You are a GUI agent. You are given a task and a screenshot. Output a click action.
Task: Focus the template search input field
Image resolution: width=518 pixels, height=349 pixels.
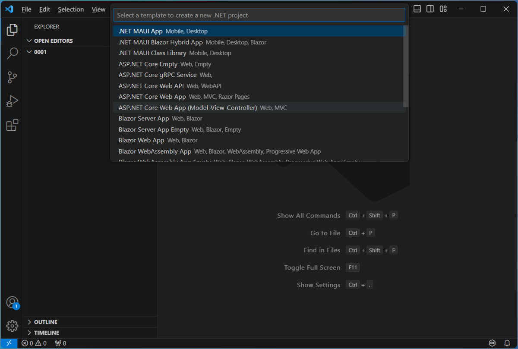pyautogui.click(x=259, y=15)
